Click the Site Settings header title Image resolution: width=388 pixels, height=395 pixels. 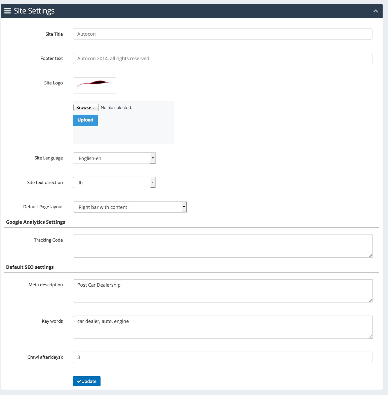(x=34, y=11)
